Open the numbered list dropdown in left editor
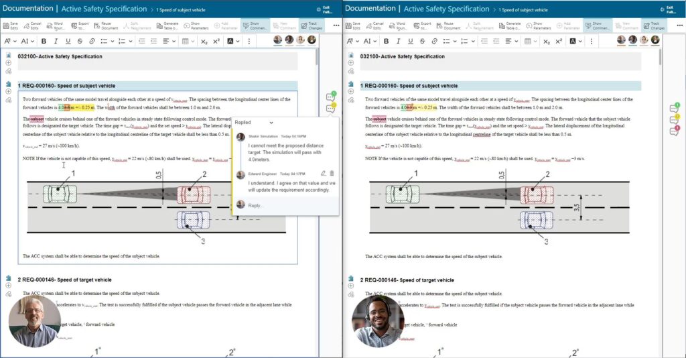The width and height of the screenshot is (686, 358). tap(125, 41)
